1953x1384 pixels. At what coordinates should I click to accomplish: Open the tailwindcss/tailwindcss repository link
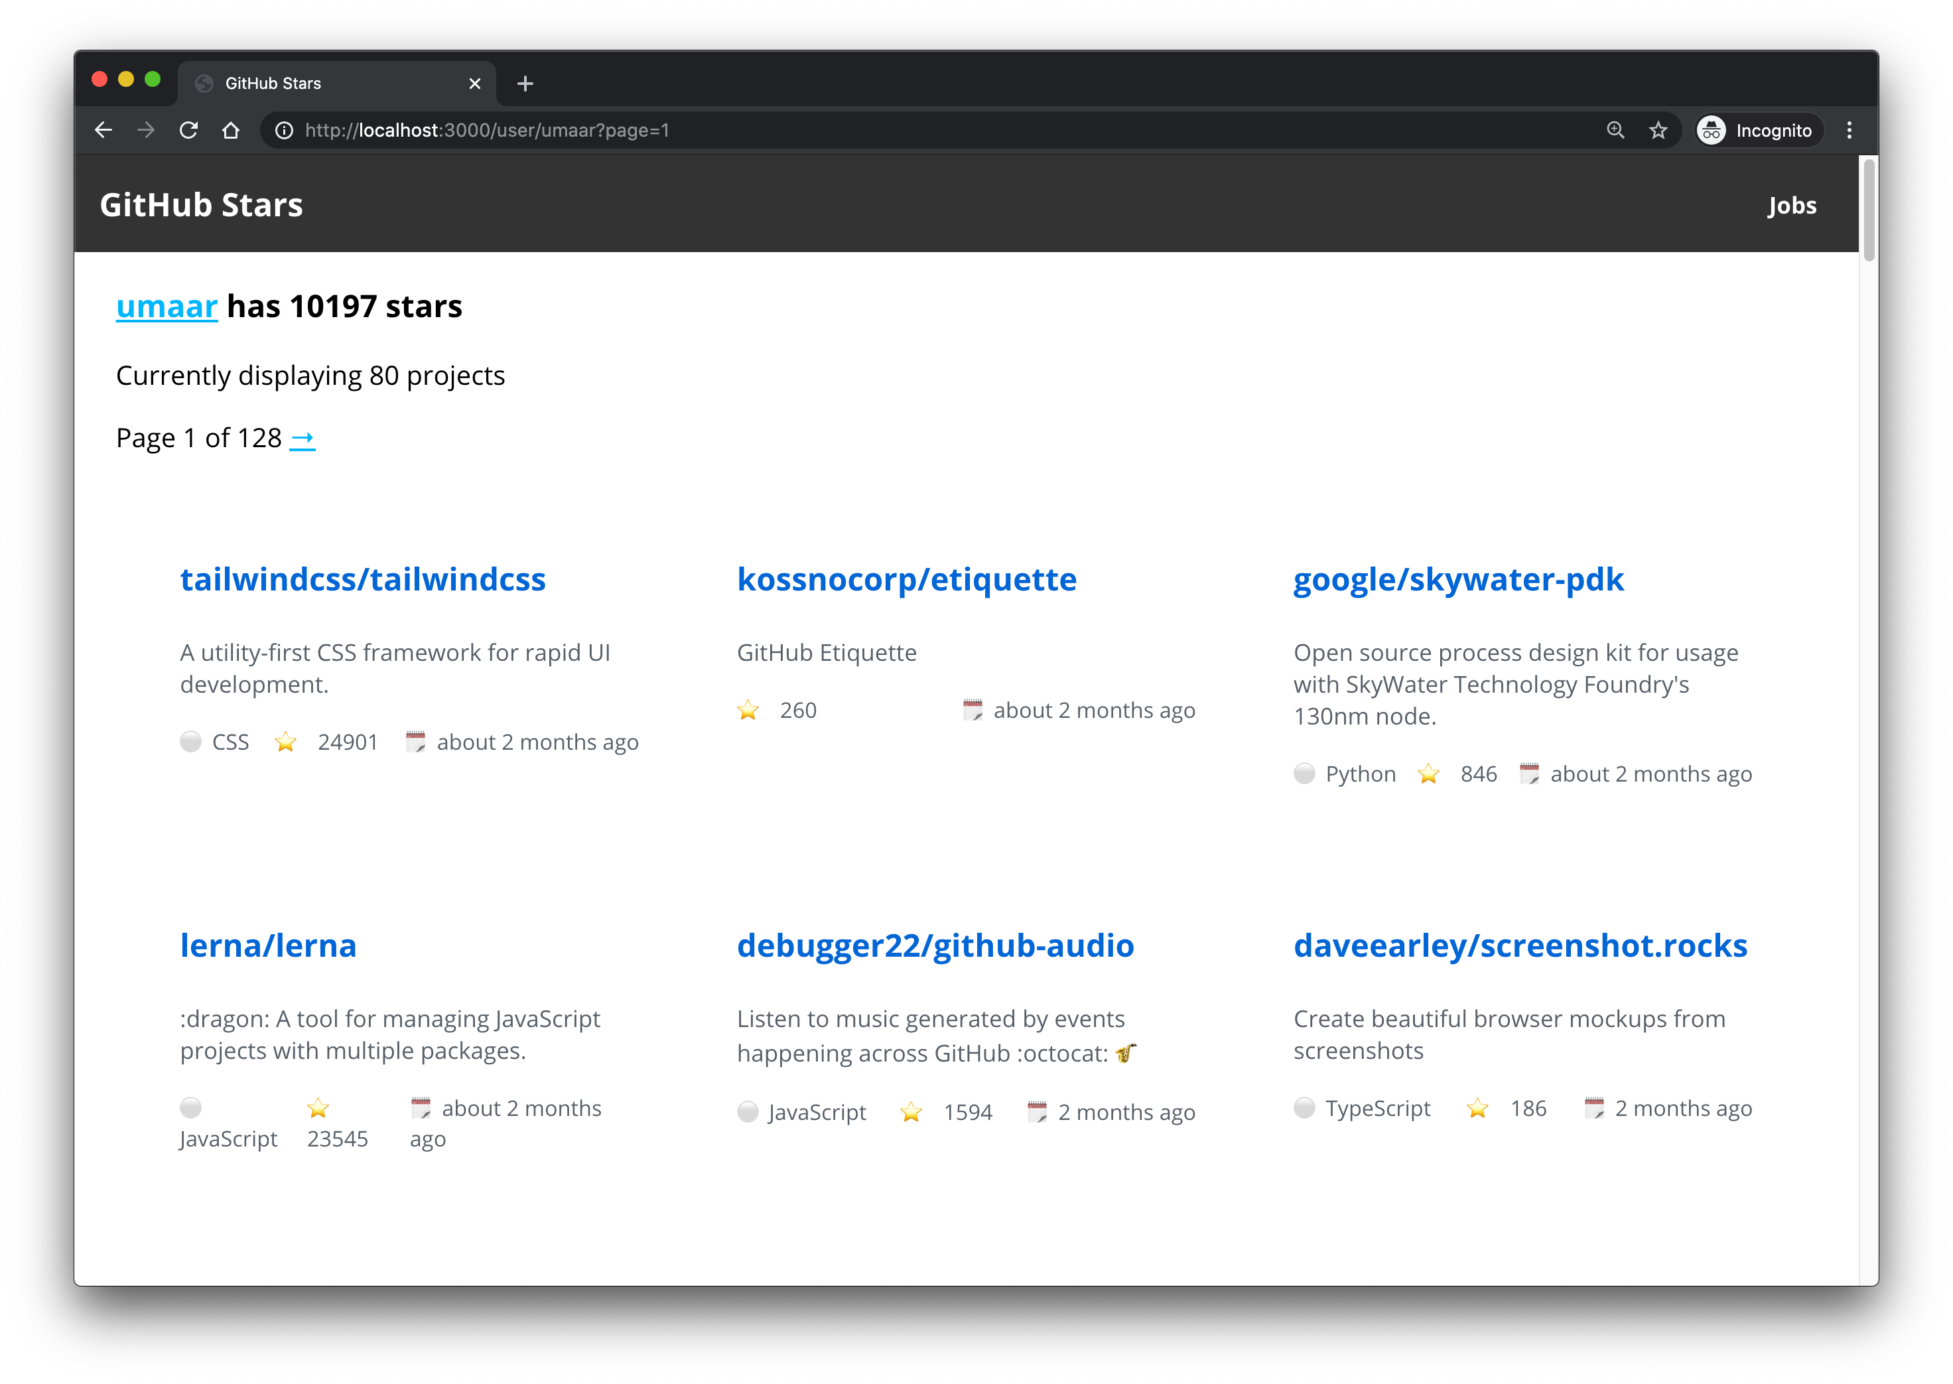click(x=363, y=579)
